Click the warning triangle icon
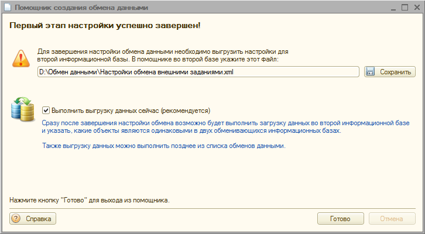 tap(20, 59)
